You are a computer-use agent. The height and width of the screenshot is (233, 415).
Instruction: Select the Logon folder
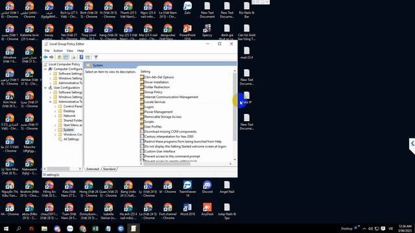[147, 107]
